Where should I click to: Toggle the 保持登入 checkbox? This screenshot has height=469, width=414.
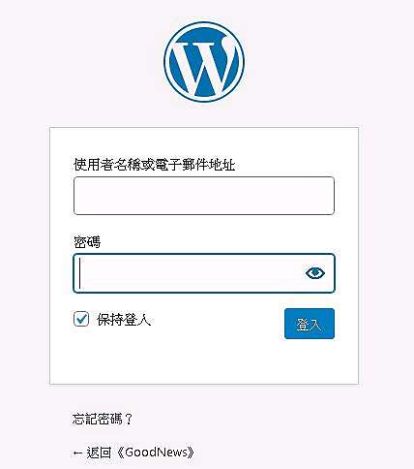[81, 319]
